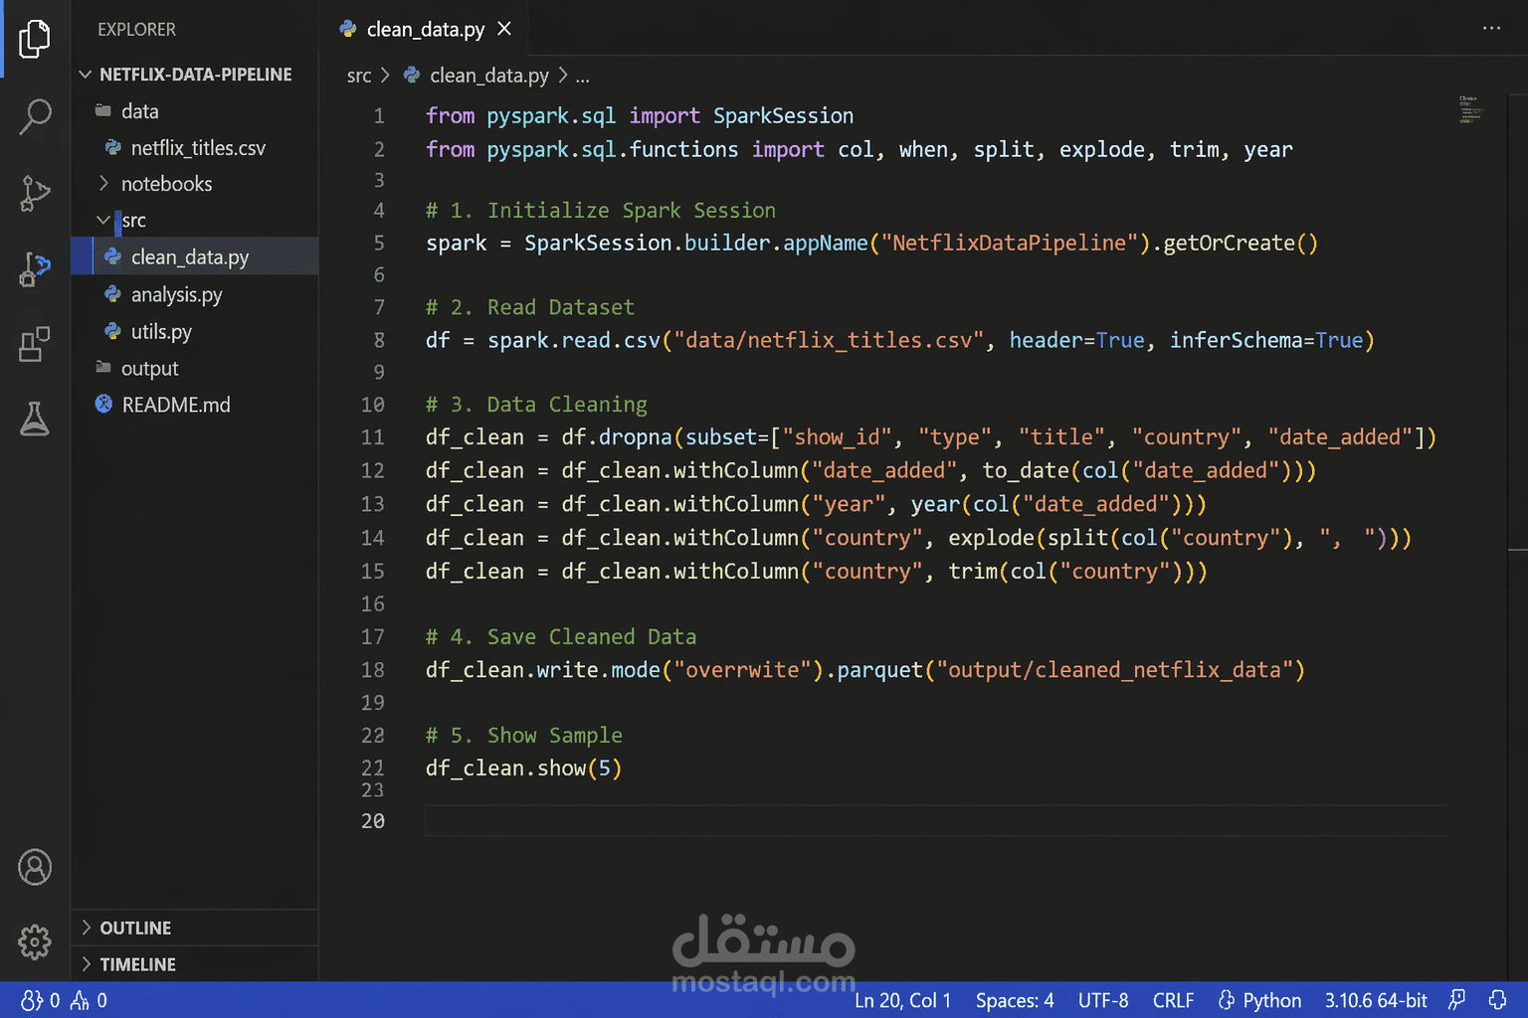This screenshot has width=1528, height=1018.
Task: Click line number 18 in gutter
Action: [372, 670]
